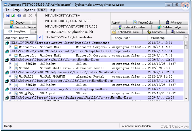Select HKLM\Software\Classes\Directory\Shellex\DragDropHandlers key text
Screen dimensions: 192x131
(59, 89)
